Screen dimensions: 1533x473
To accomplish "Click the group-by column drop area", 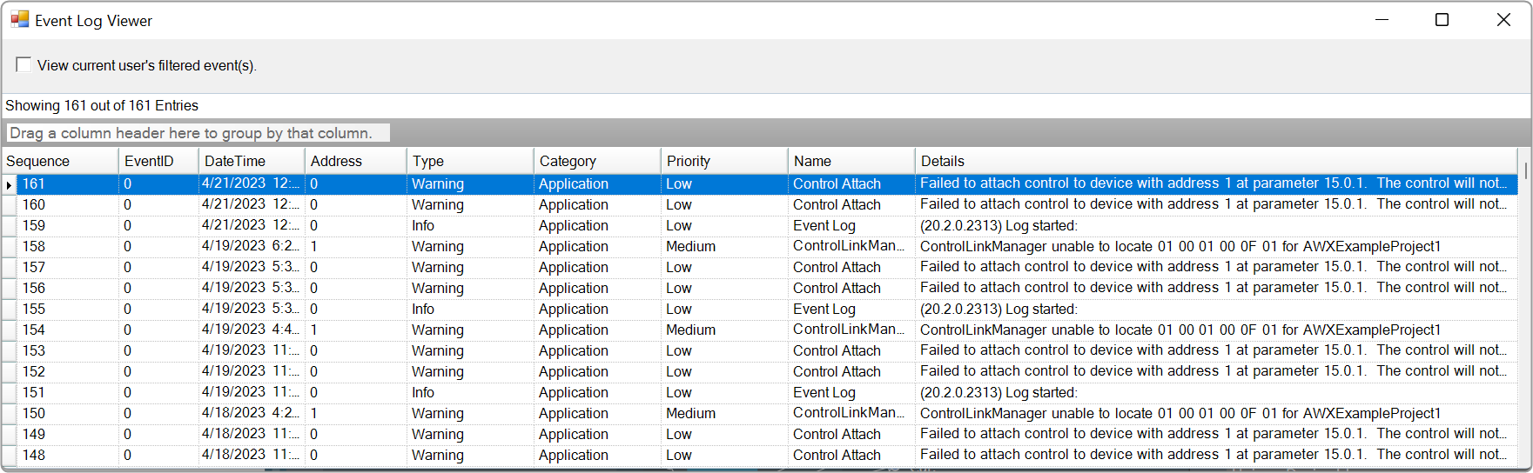I will (x=198, y=133).
